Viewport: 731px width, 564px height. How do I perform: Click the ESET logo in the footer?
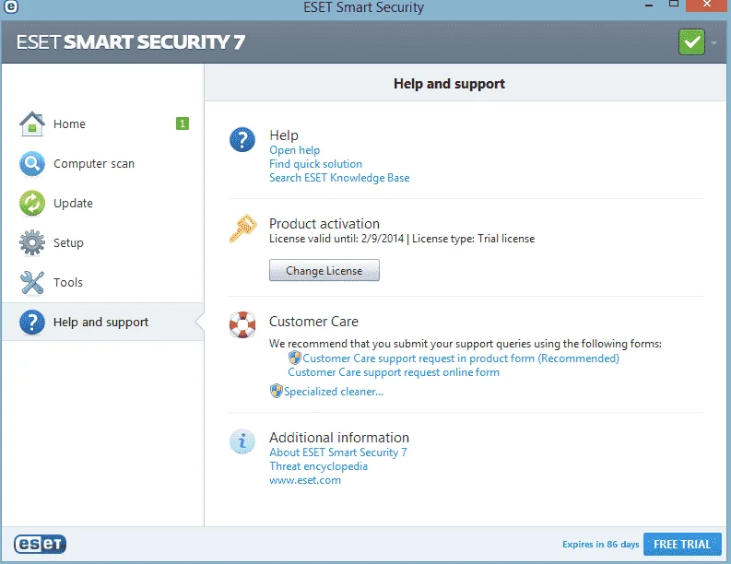pyautogui.click(x=40, y=544)
